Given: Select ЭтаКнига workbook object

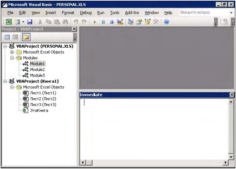Looking at the screenshot, I should (x=39, y=111).
